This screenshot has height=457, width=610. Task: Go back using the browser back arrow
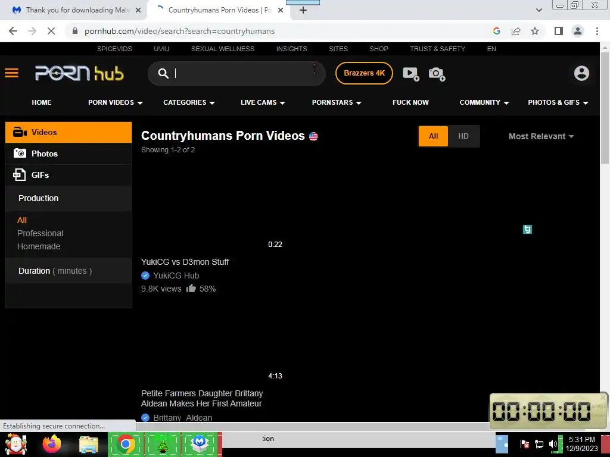tap(13, 31)
